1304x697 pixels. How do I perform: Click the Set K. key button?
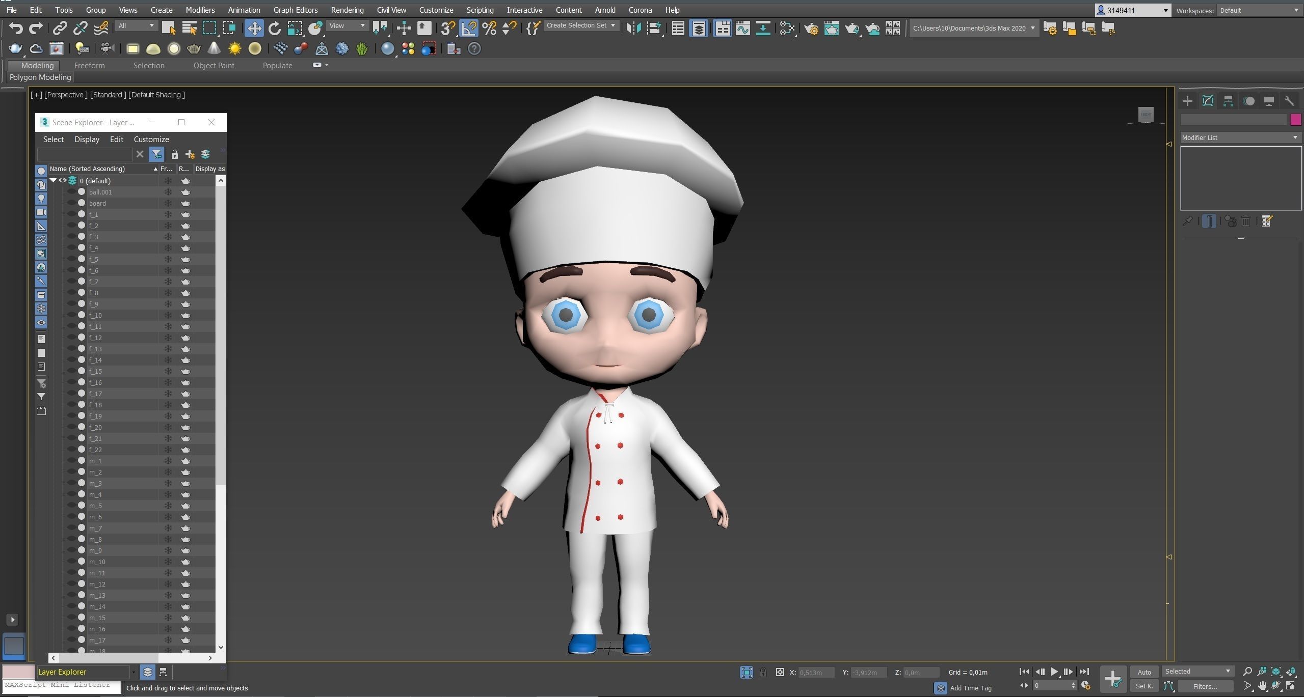[1144, 686]
